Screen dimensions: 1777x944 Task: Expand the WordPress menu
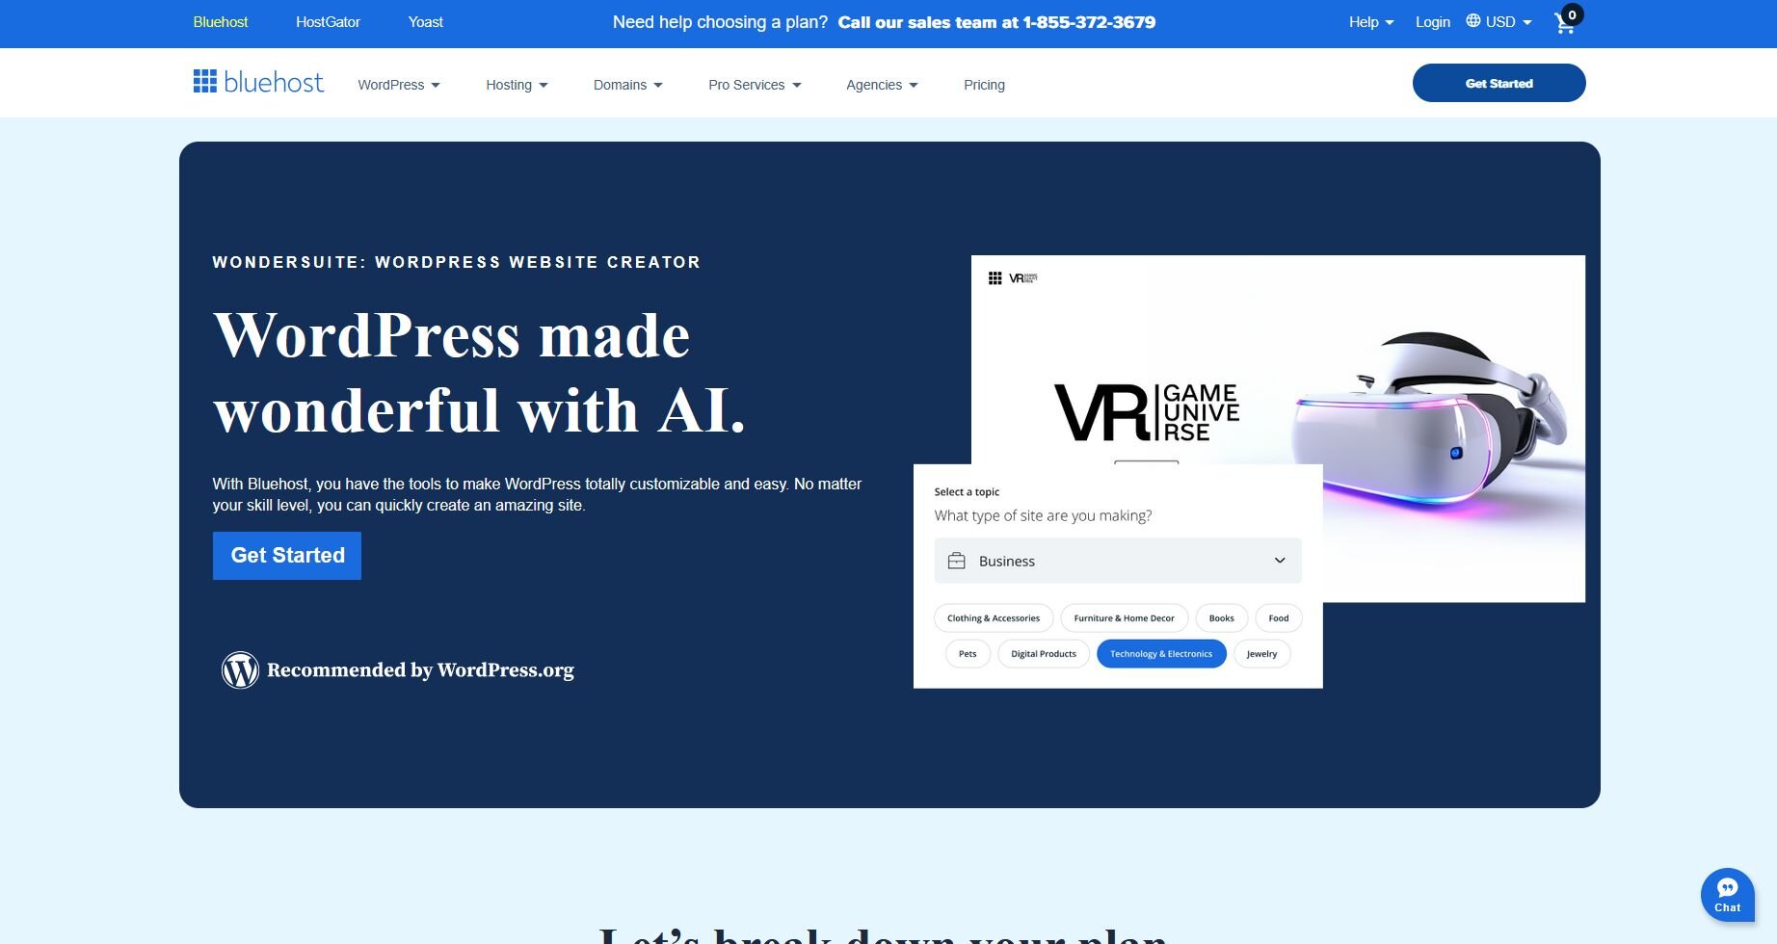tap(399, 85)
